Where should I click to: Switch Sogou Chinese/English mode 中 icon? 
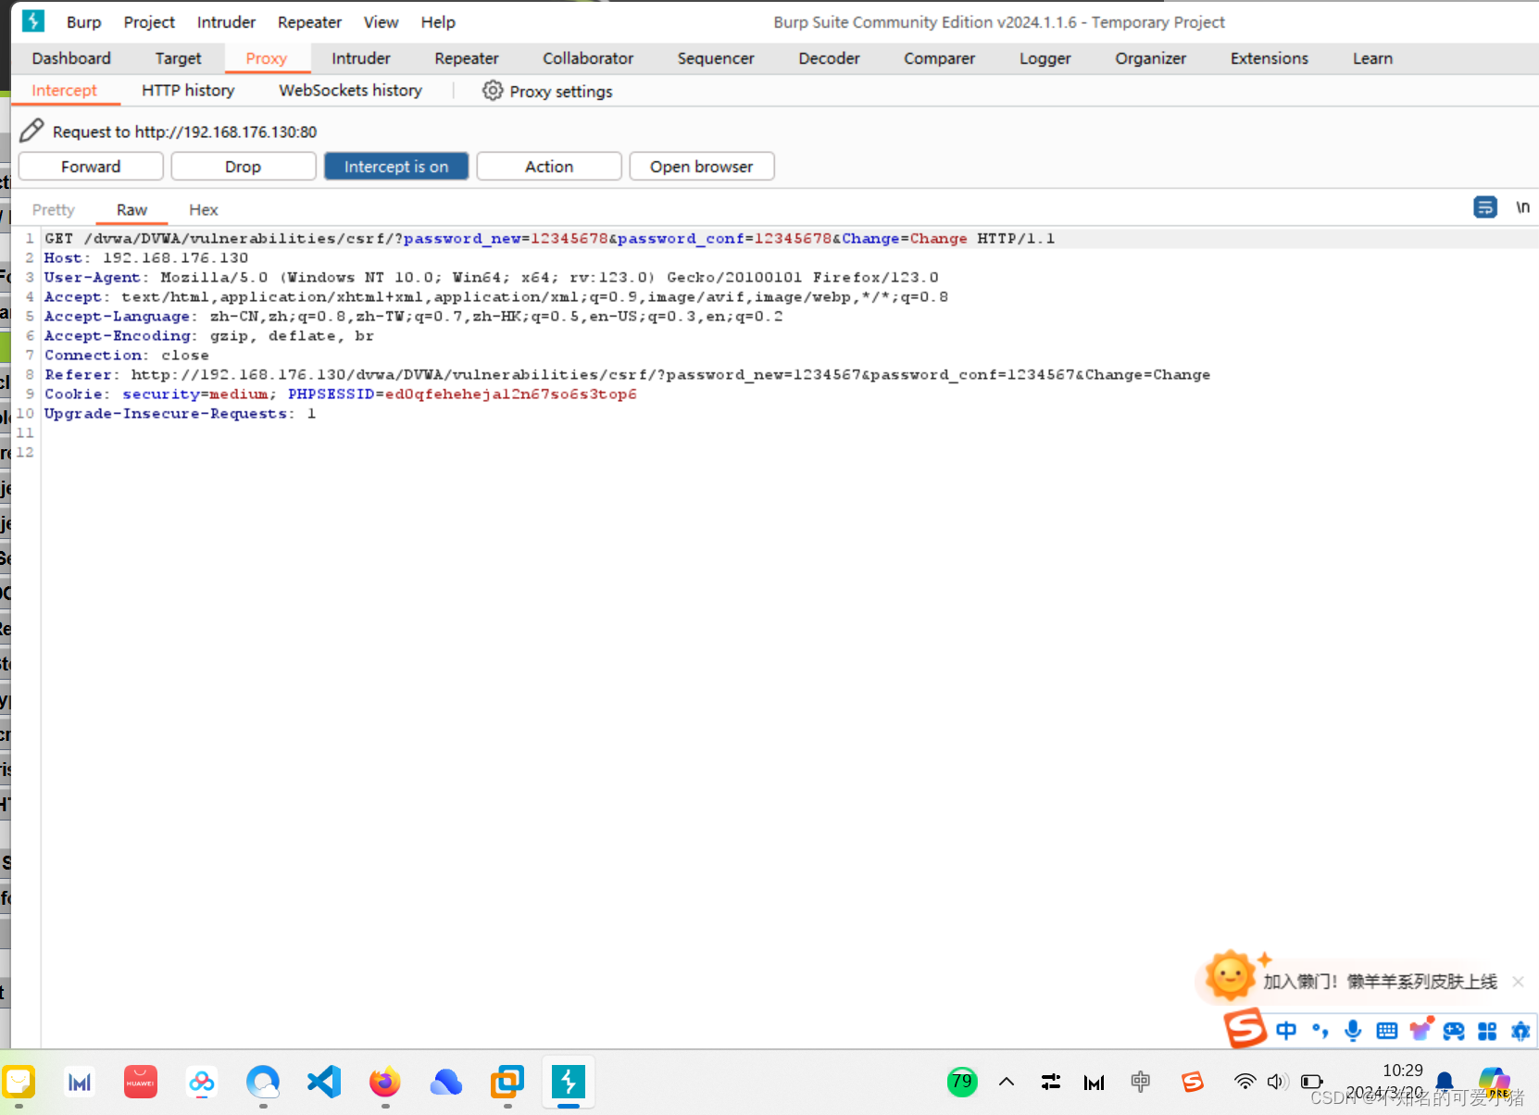[x=1286, y=1031]
